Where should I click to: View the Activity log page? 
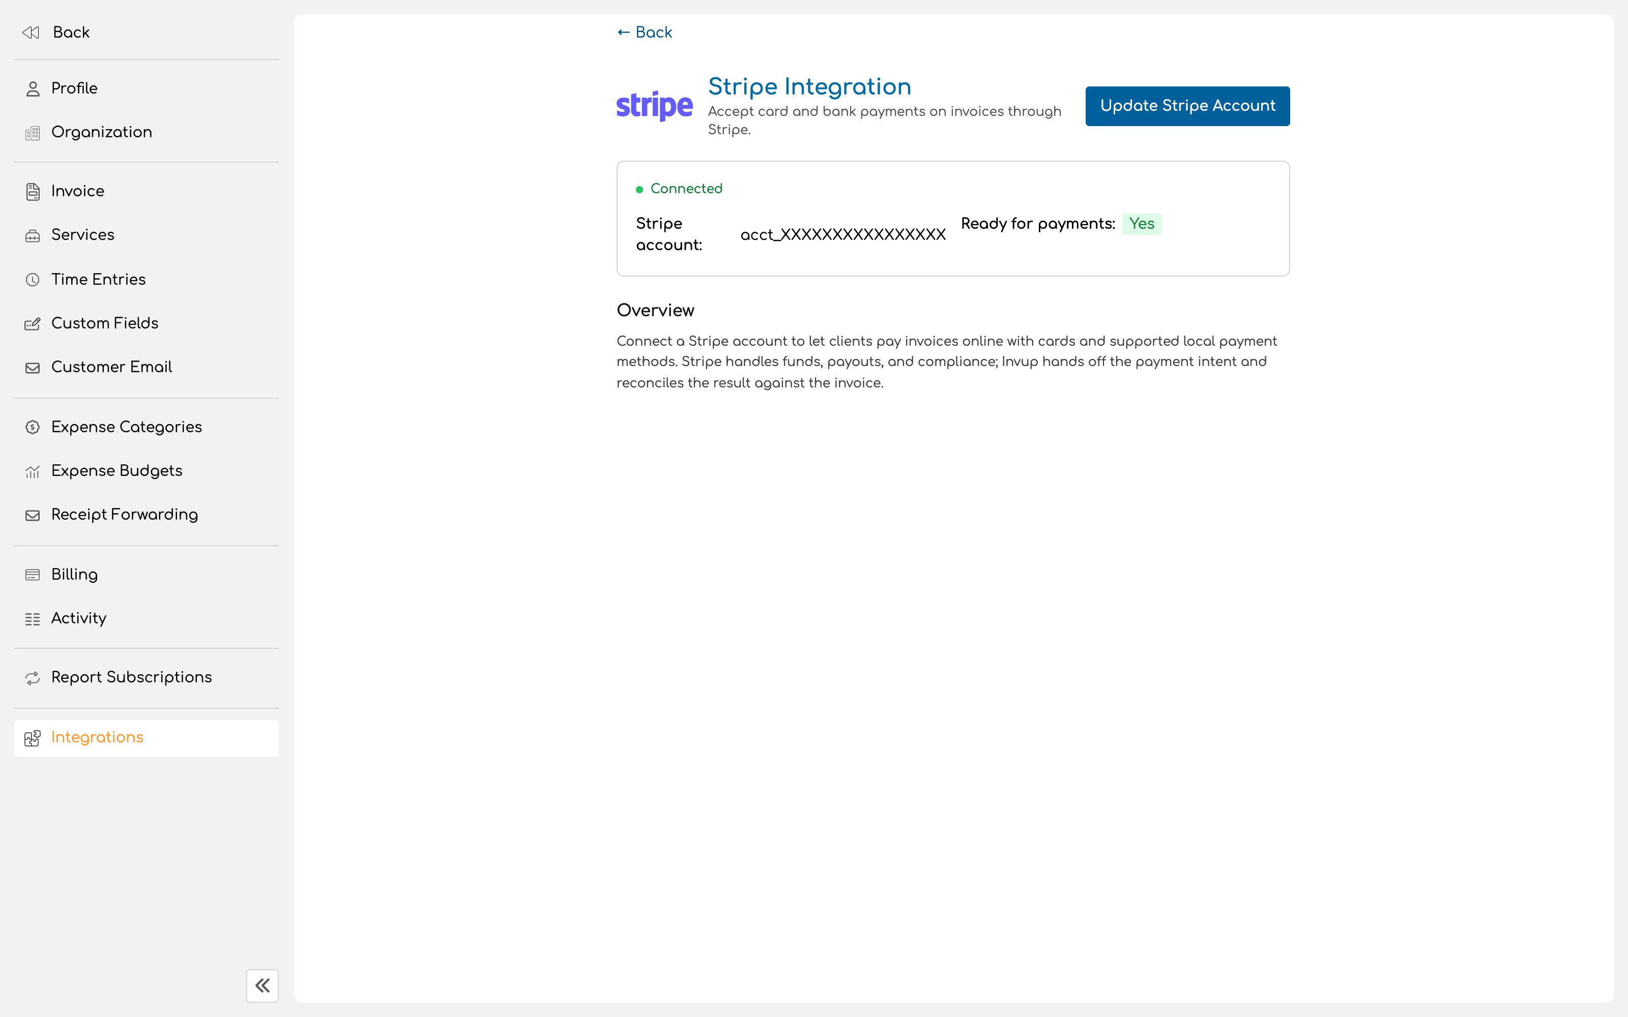pyautogui.click(x=146, y=618)
